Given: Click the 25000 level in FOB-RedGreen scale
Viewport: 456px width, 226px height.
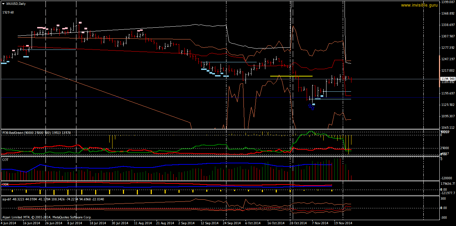Looking at the screenshot, I should tap(445, 148).
